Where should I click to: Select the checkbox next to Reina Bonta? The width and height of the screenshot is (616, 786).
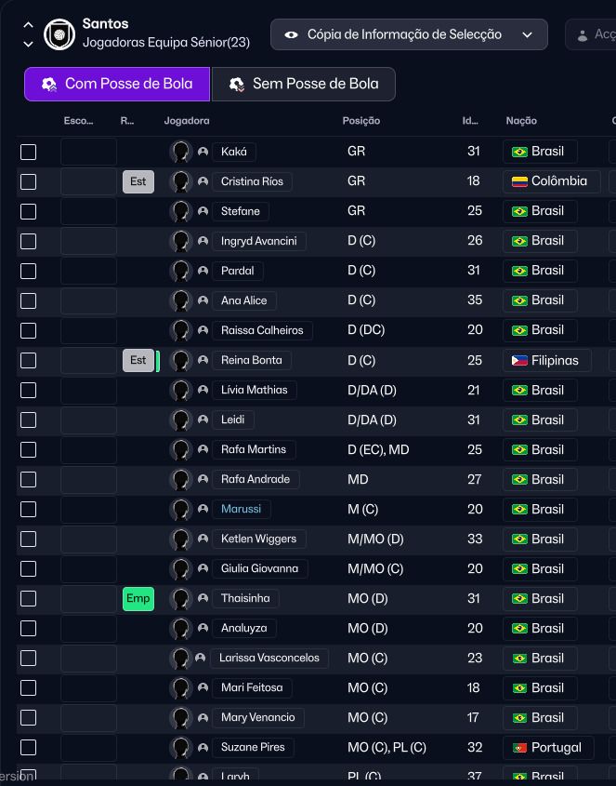click(29, 360)
